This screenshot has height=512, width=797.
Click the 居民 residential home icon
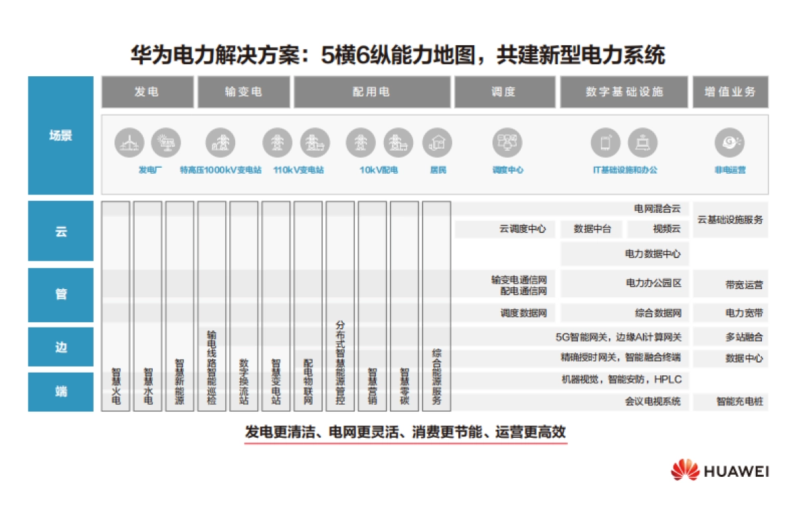tap(438, 141)
